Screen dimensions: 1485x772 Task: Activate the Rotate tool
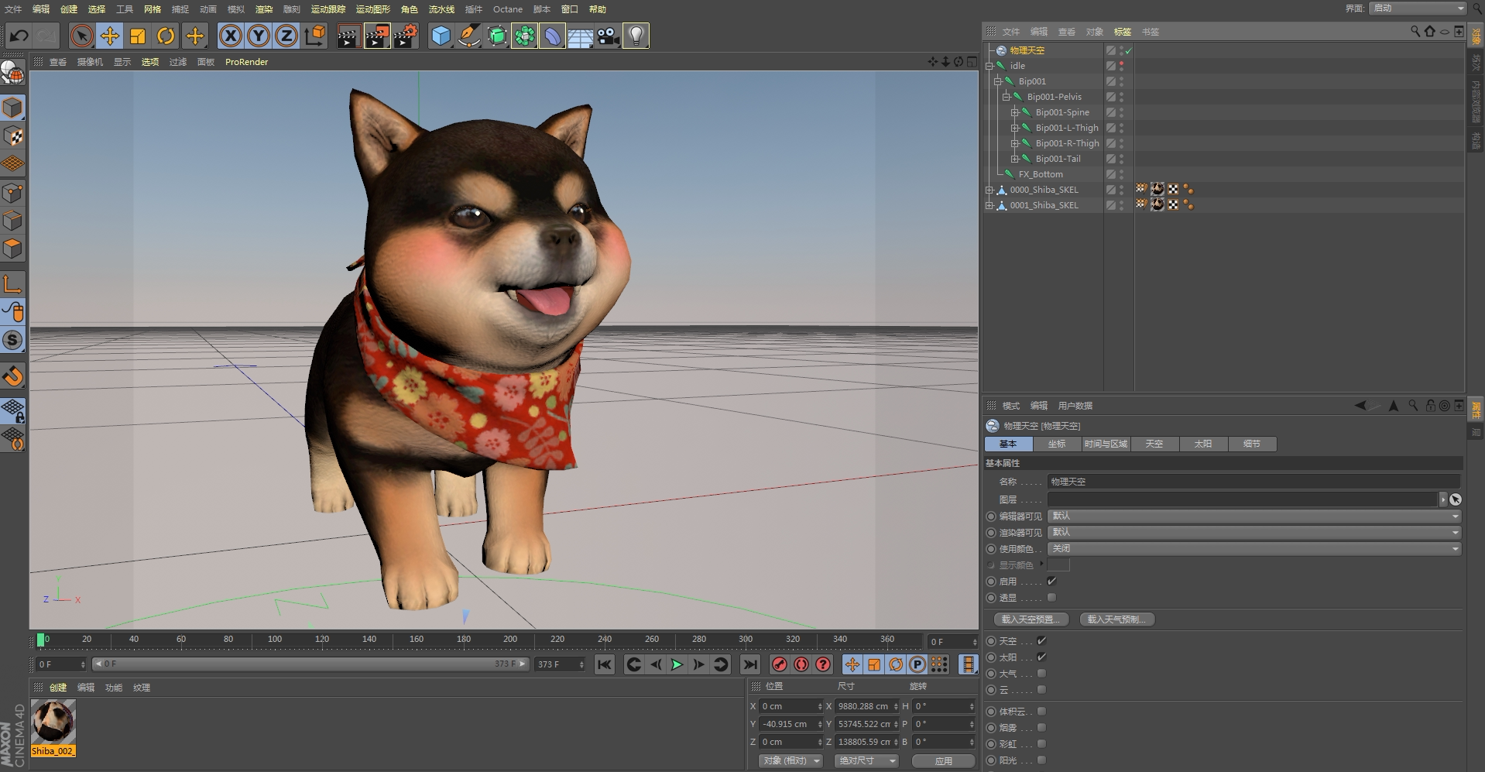[166, 36]
